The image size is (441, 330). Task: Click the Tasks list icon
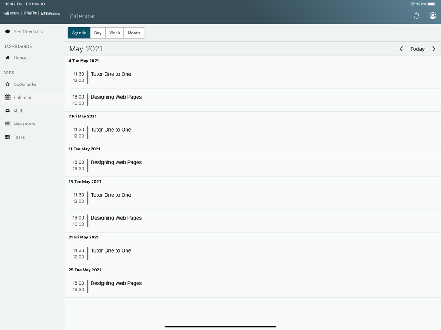(7, 137)
